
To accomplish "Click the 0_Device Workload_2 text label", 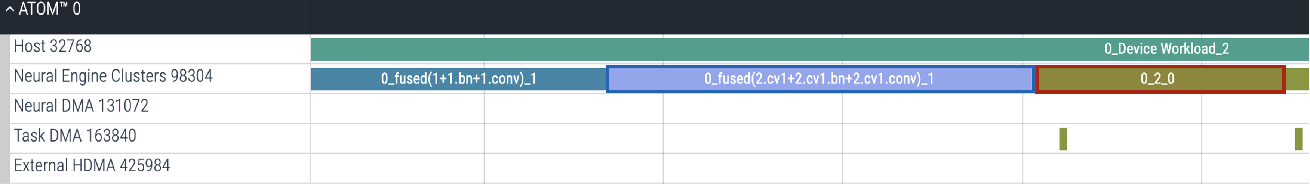I will pyautogui.click(x=1166, y=49).
